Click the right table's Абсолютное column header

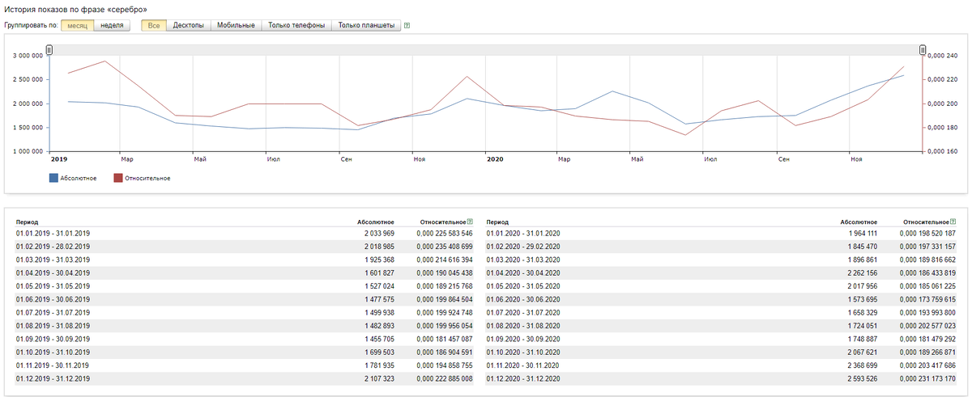point(859,221)
